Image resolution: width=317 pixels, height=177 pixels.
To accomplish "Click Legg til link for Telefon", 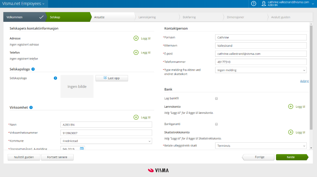I will [146, 53].
